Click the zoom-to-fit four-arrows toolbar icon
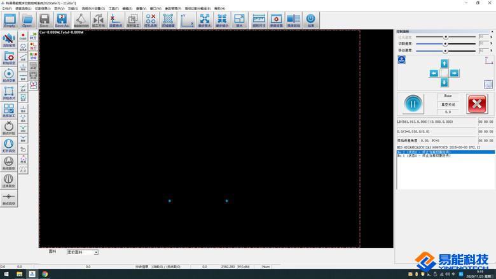 tap(205, 20)
